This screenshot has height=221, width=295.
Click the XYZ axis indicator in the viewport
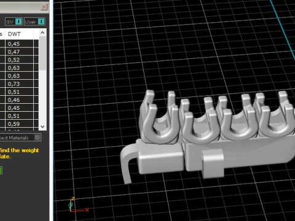tap(78, 204)
